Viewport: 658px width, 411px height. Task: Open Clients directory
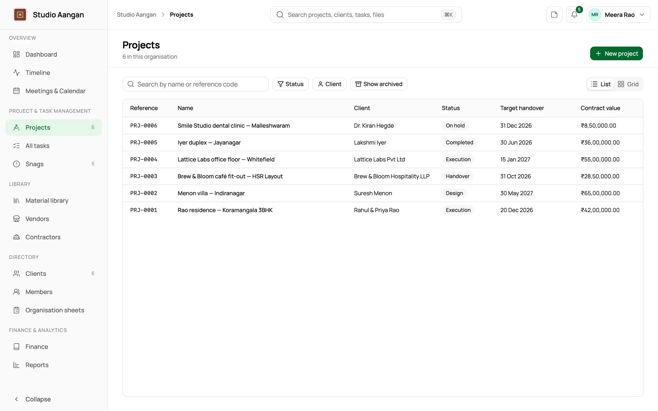coord(54,273)
